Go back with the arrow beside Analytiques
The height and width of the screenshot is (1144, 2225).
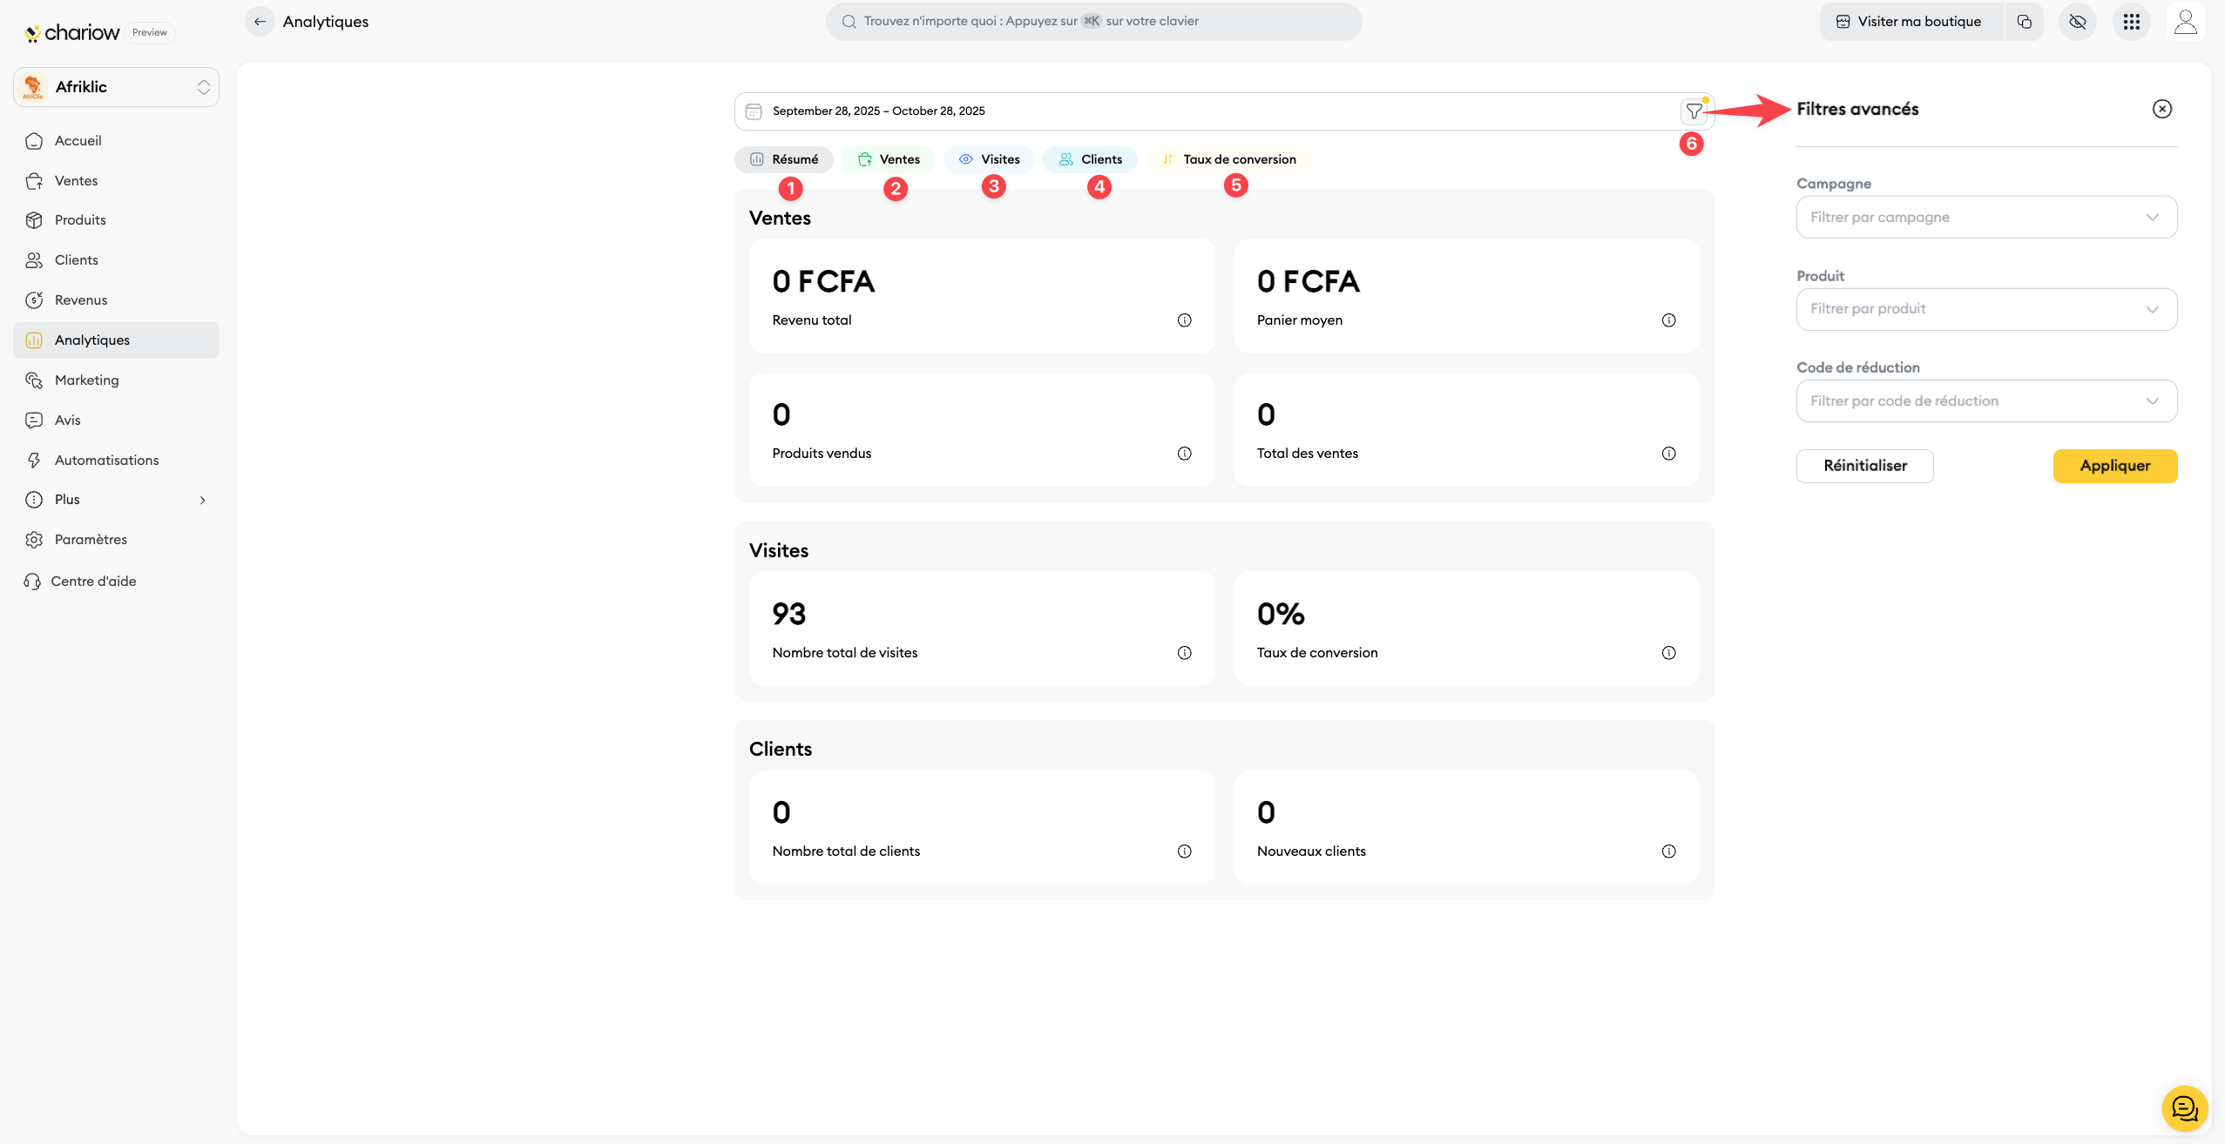[260, 22]
